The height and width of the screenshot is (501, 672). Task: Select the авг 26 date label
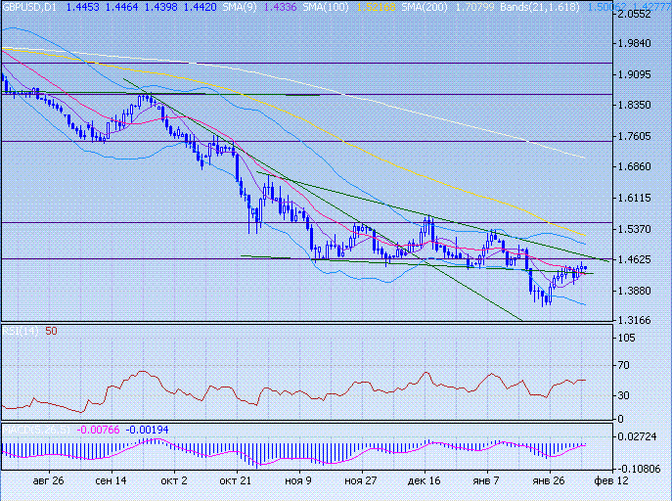click(49, 481)
